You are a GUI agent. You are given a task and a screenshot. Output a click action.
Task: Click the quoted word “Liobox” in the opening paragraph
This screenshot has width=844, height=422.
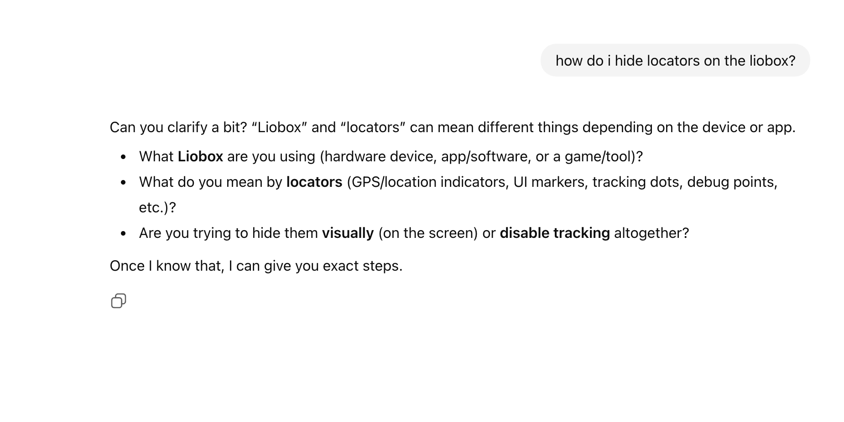point(279,127)
